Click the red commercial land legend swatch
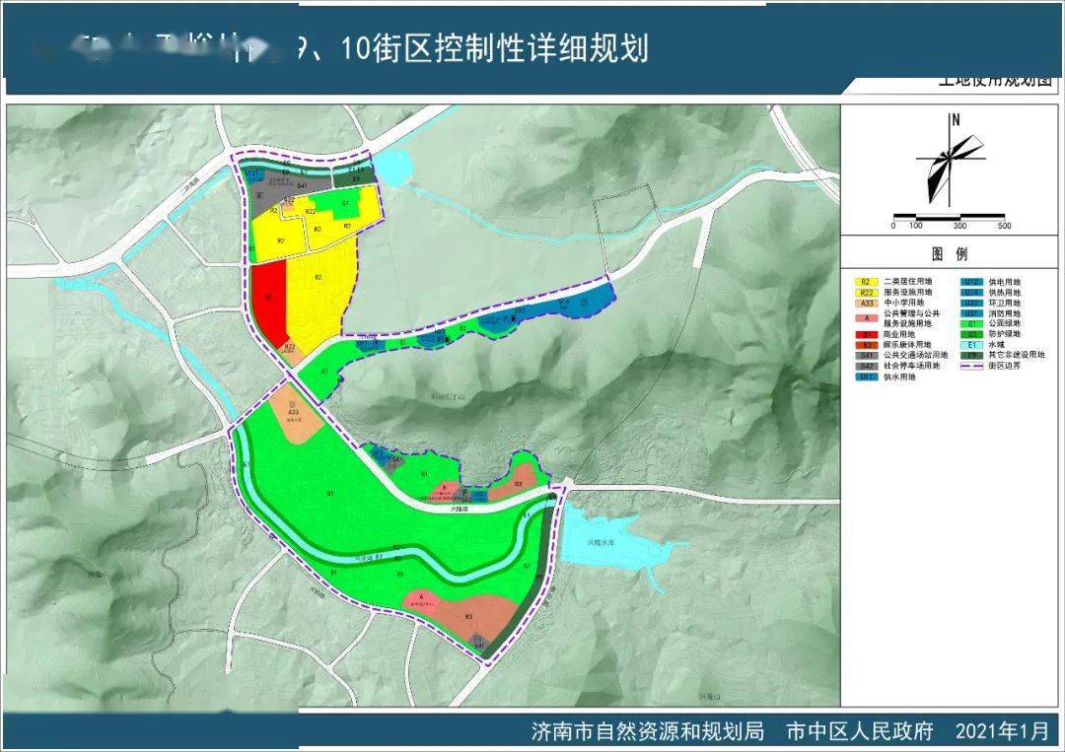 (867, 334)
